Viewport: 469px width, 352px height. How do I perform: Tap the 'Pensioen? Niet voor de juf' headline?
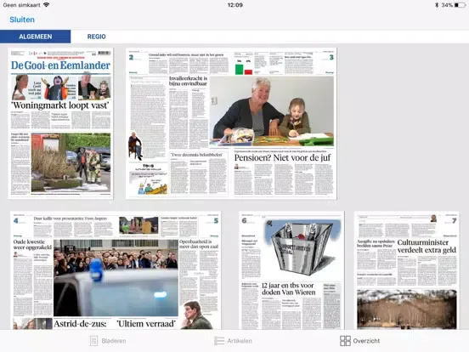(x=282, y=157)
